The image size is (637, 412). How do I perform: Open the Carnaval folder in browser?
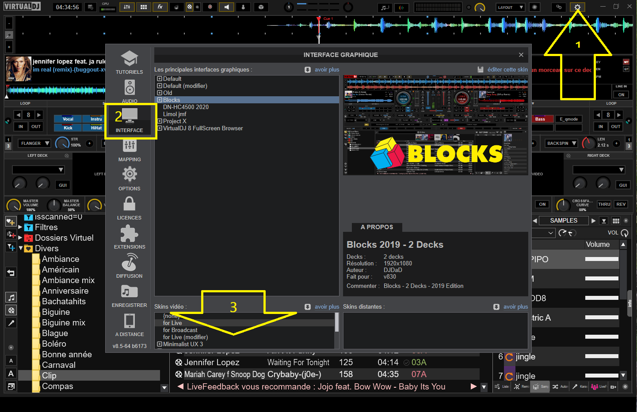click(x=59, y=365)
